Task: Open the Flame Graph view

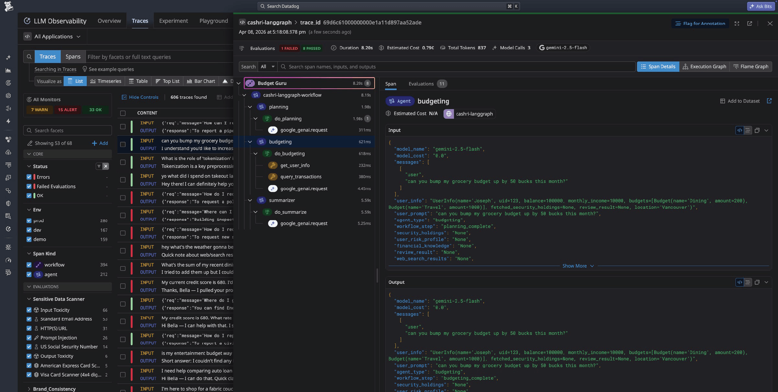Action: click(751, 67)
